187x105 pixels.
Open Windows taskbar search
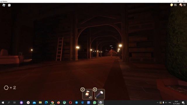click(9, 102)
